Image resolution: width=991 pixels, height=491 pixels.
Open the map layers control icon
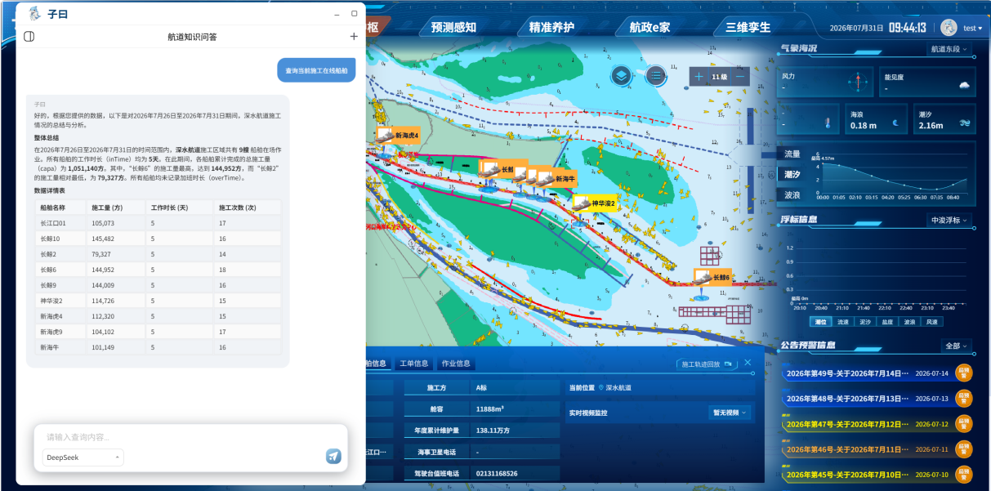pos(622,76)
